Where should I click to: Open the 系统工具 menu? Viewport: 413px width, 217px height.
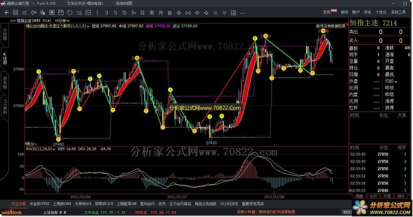pyautogui.click(x=398, y=12)
